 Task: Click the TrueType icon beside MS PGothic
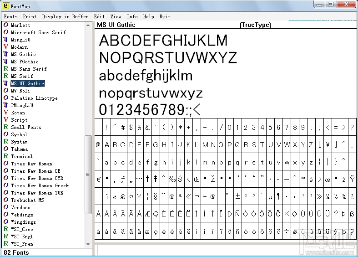(6, 61)
